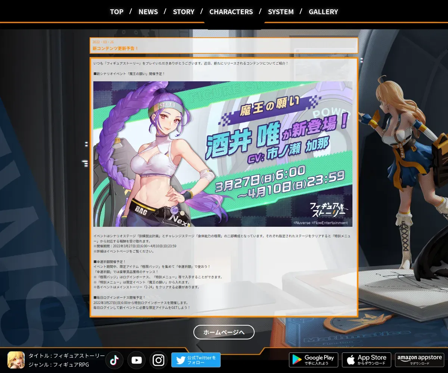Open the YouTube channel icon
Viewport: 448px width, 373px height.
coord(137,360)
